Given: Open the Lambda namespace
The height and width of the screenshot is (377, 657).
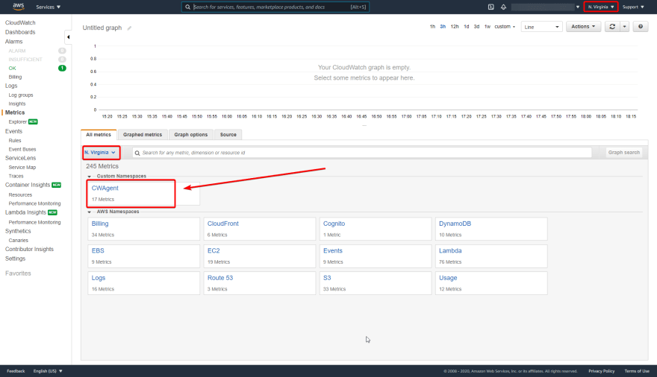Looking at the screenshot, I should pos(491,256).
